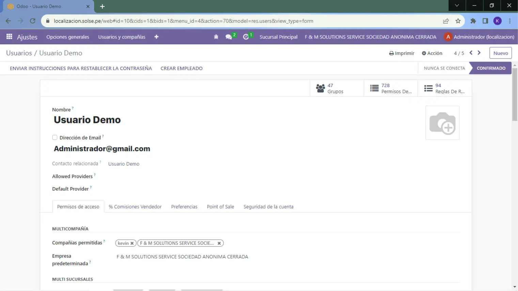Share this page icon in address bar
This screenshot has height=291, width=518.
446,21
